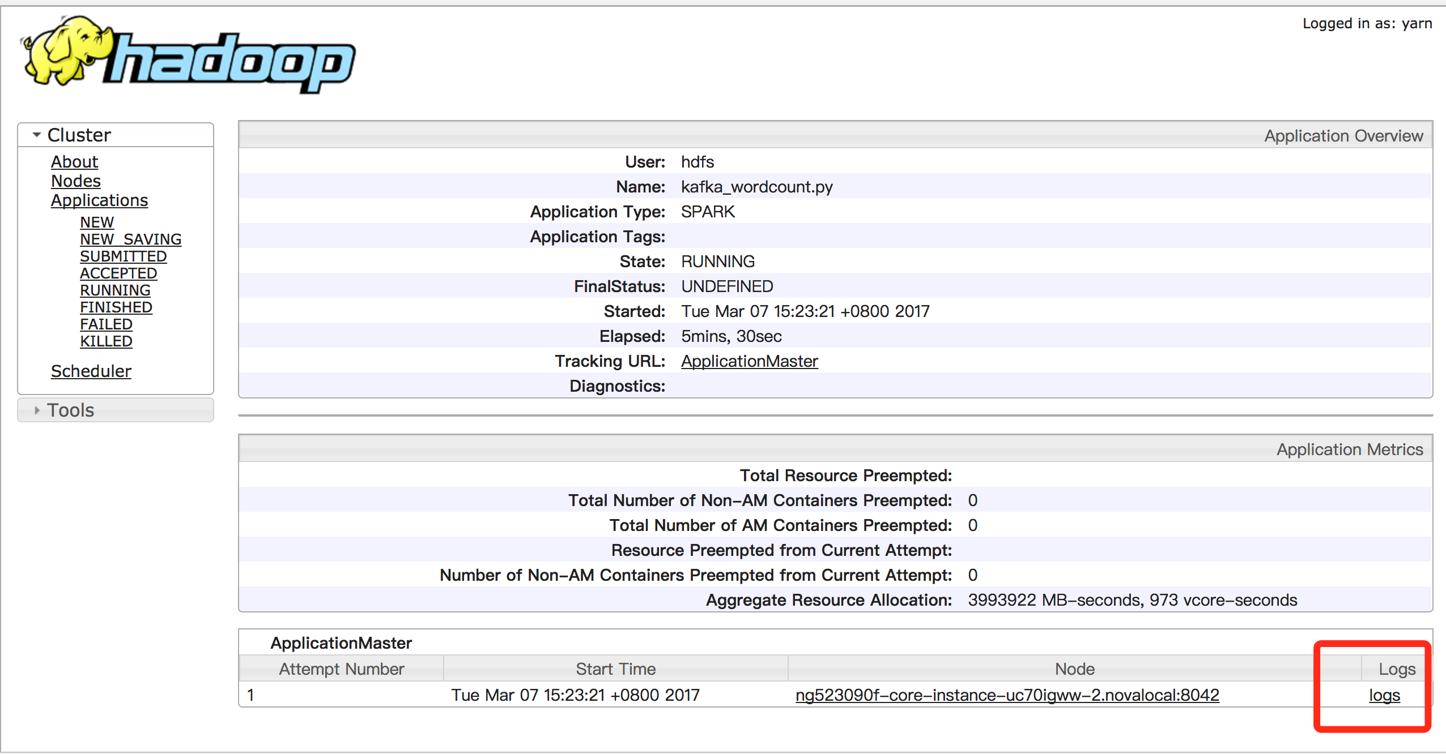Viewport: 1446px width, 754px height.
Task: Show SUBMITTED applications
Action: click(x=124, y=256)
